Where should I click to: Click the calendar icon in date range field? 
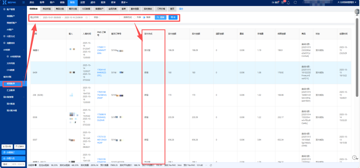pyautogui.click(x=87, y=17)
